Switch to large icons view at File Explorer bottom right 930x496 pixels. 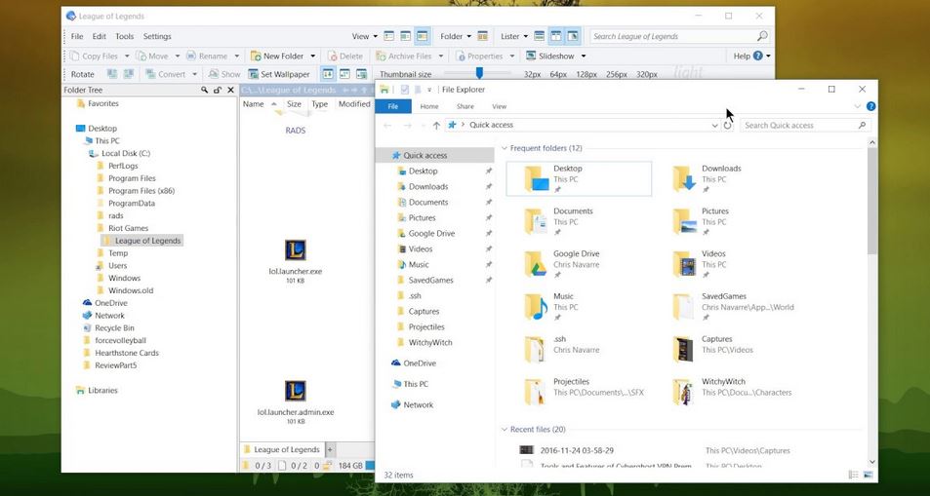pyautogui.click(x=868, y=475)
